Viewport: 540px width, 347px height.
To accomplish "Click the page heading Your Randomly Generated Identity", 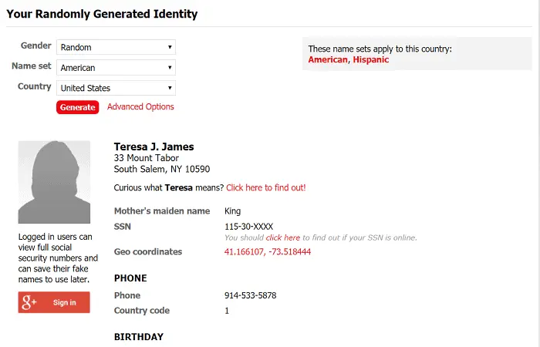I will (102, 14).
